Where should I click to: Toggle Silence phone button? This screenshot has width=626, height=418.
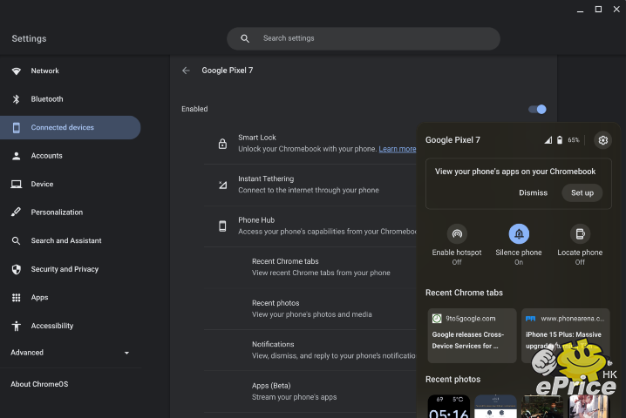tap(519, 233)
